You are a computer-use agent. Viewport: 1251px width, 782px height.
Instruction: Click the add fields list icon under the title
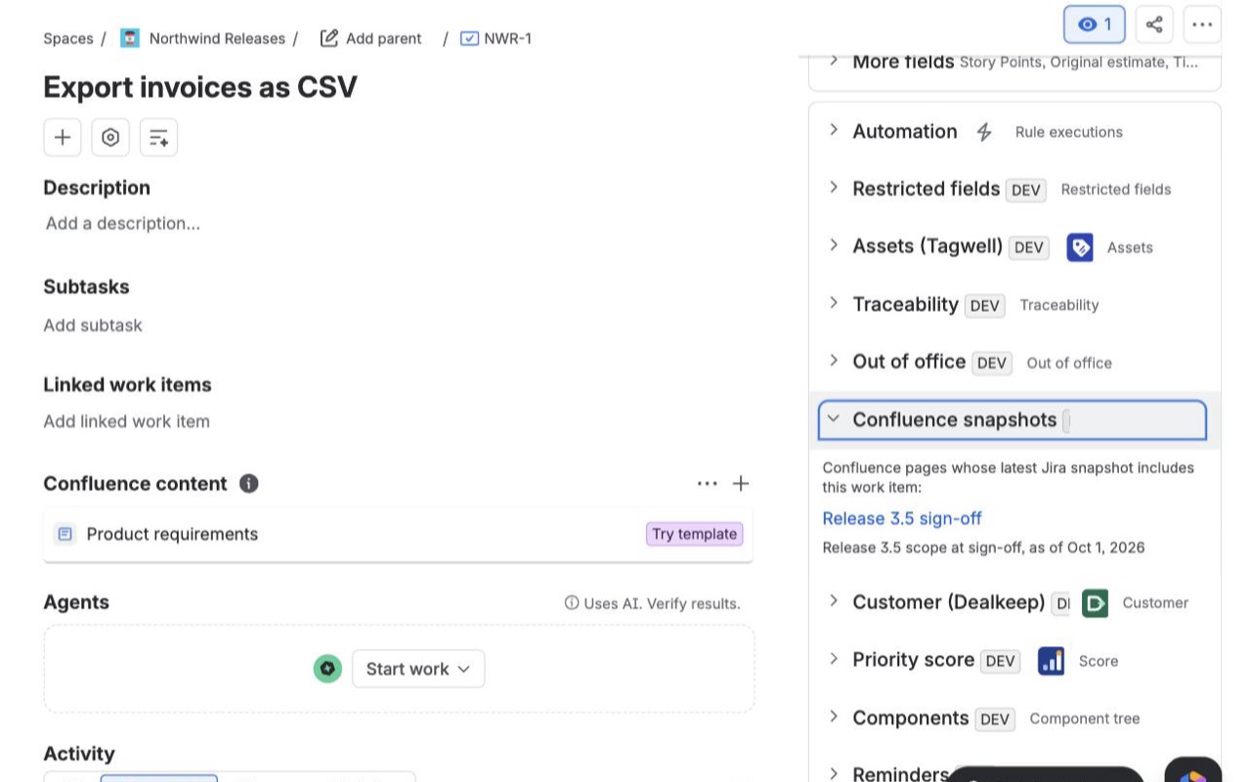point(158,137)
